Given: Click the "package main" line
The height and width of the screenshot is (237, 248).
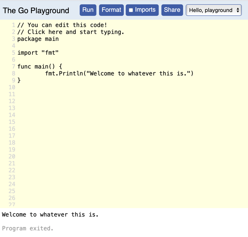Looking at the screenshot, I should [x=38, y=39].
